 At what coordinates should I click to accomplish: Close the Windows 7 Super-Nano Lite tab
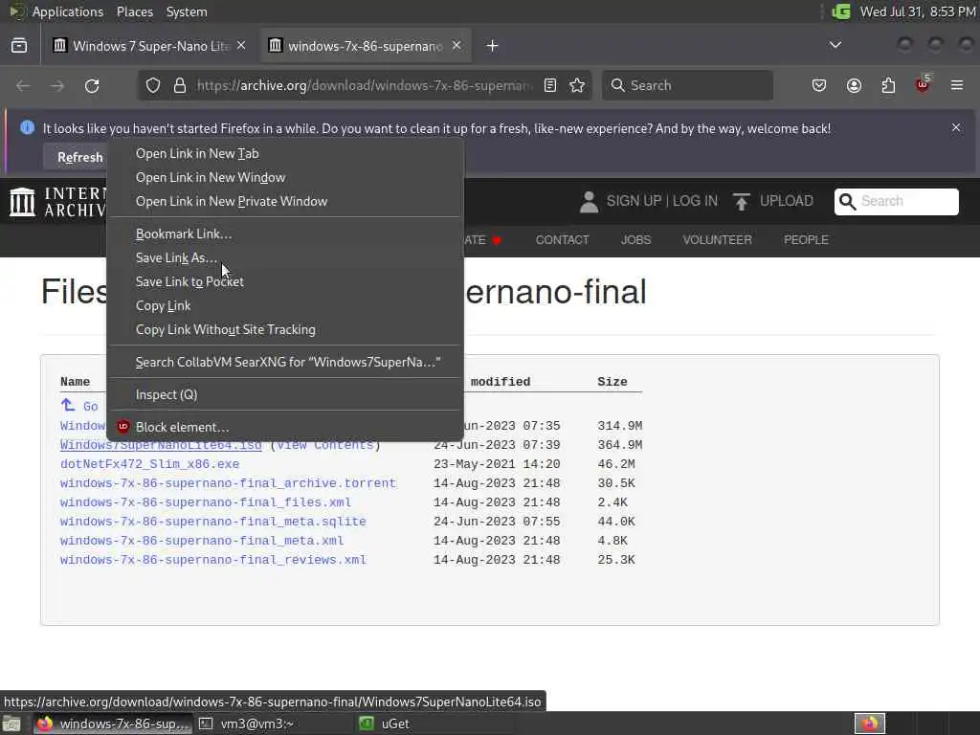241,46
